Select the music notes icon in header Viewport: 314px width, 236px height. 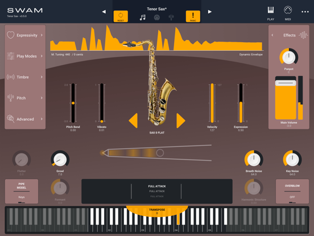(143, 18)
